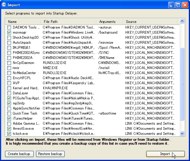Check the DAEMON Tools checkbox
The image size is (190, 161).
(x=9, y=27)
